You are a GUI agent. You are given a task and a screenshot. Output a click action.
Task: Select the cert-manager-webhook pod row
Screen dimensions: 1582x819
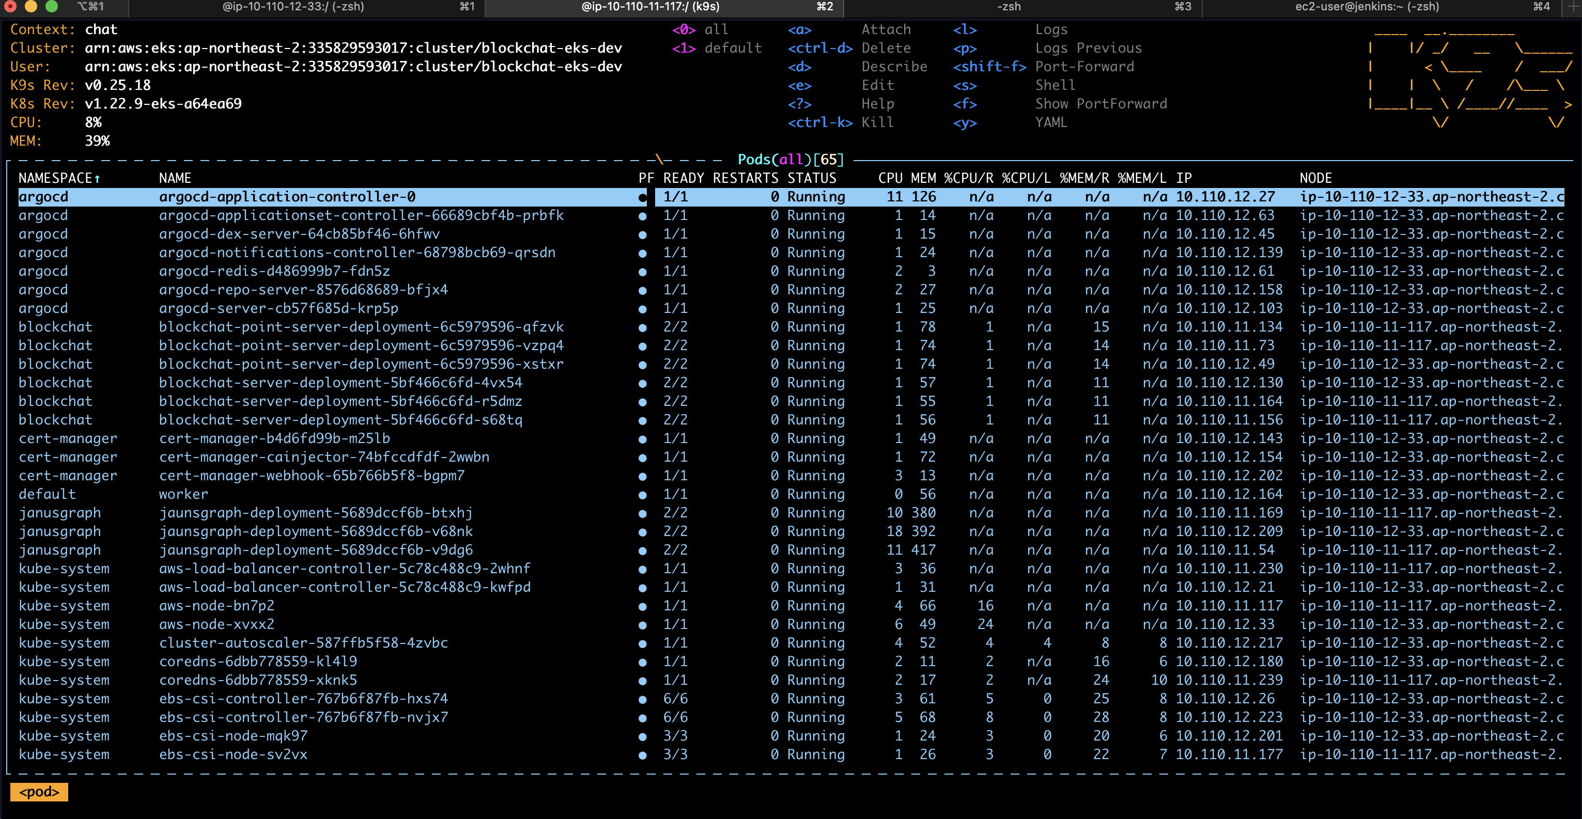(312, 475)
